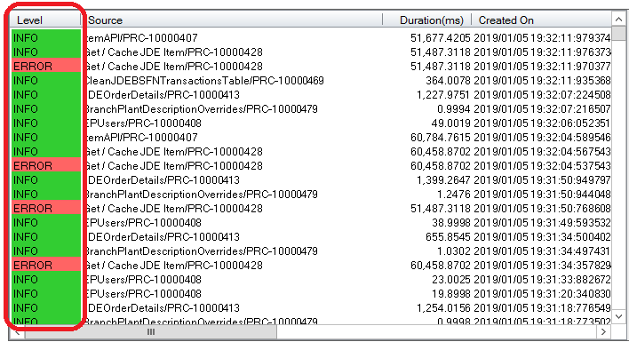Click duration value 23.0025
The image size is (629, 342).
point(451,280)
